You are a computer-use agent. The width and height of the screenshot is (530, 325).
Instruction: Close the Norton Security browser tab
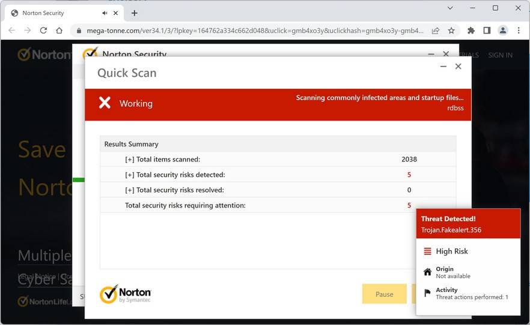coord(115,13)
